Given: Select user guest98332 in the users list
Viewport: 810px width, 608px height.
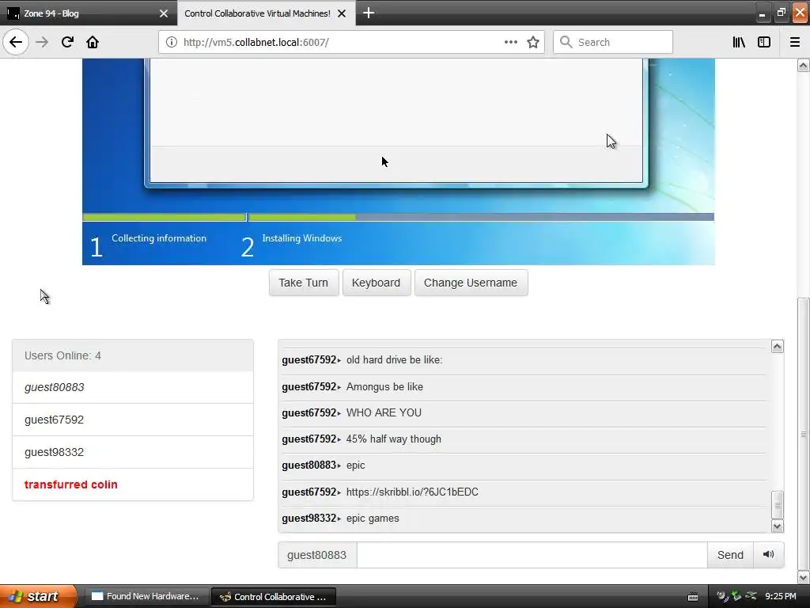Looking at the screenshot, I should (x=133, y=452).
